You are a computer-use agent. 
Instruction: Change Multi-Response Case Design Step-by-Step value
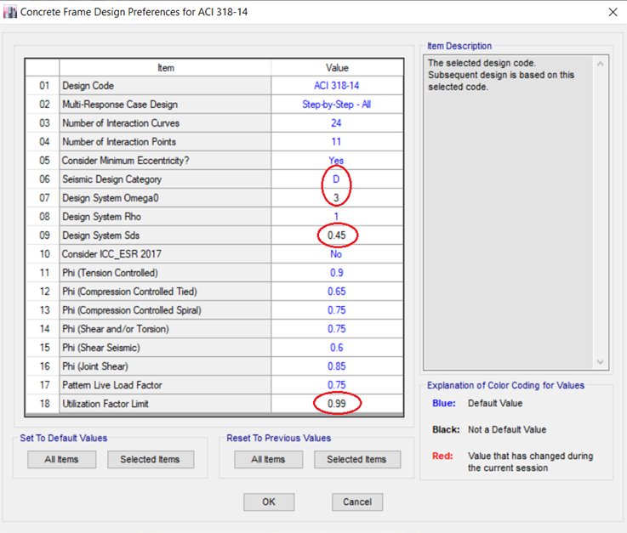click(337, 105)
